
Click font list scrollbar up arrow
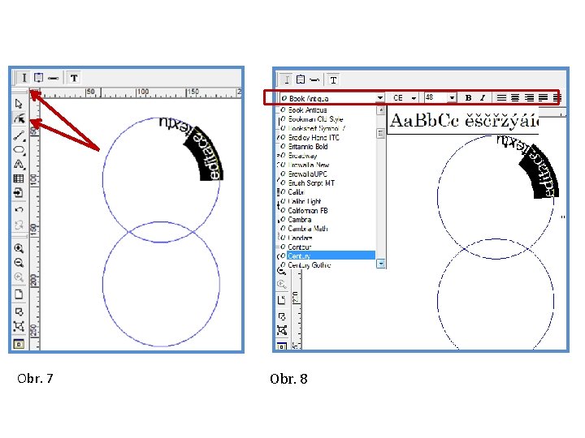[x=381, y=110]
